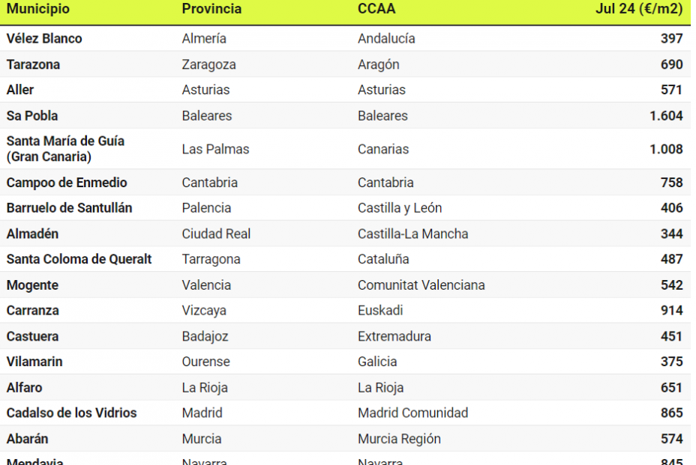696x465 pixels.
Task: Click the Campoo de Enmedio cell
Action: tap(67, 183)
